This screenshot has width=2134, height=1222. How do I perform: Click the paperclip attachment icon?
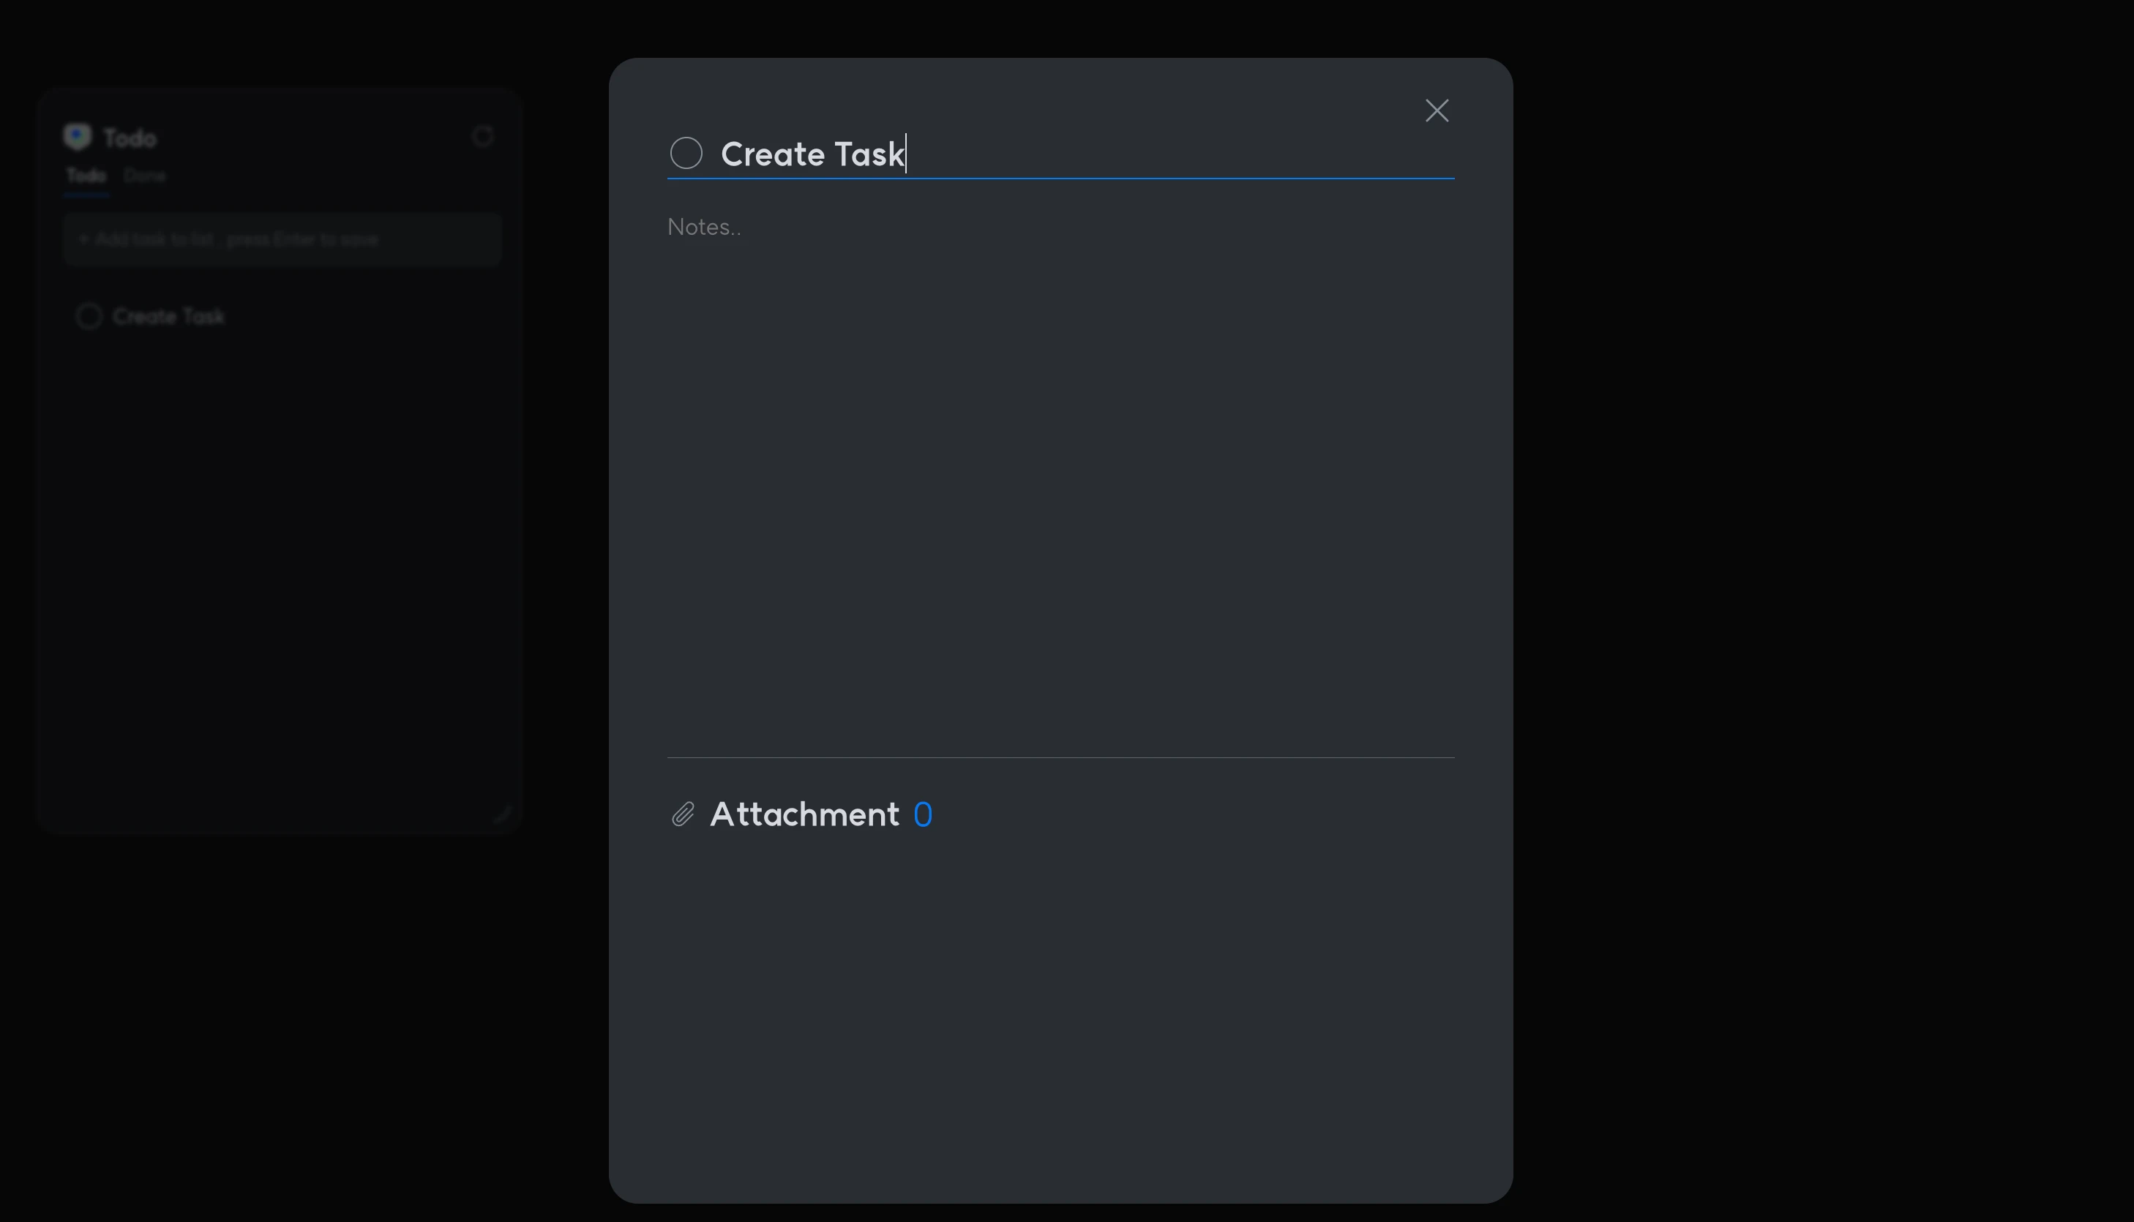coord(682,814)
